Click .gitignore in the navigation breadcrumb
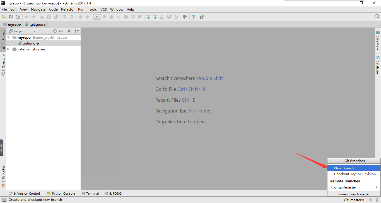 [x=35, y=25]
